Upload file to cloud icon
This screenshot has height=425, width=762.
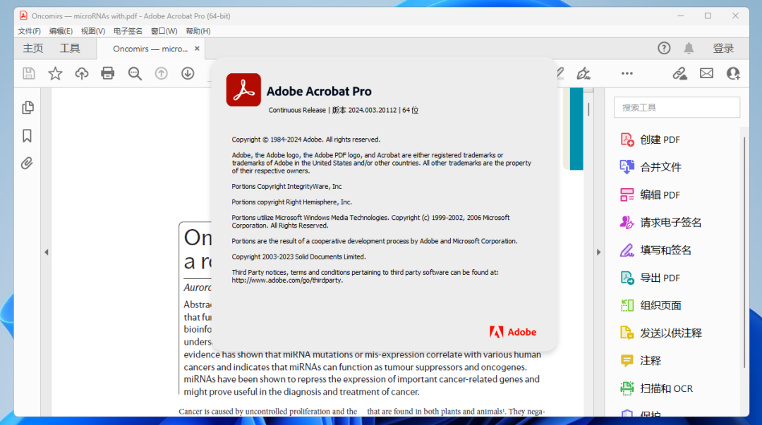coord(82,73)
